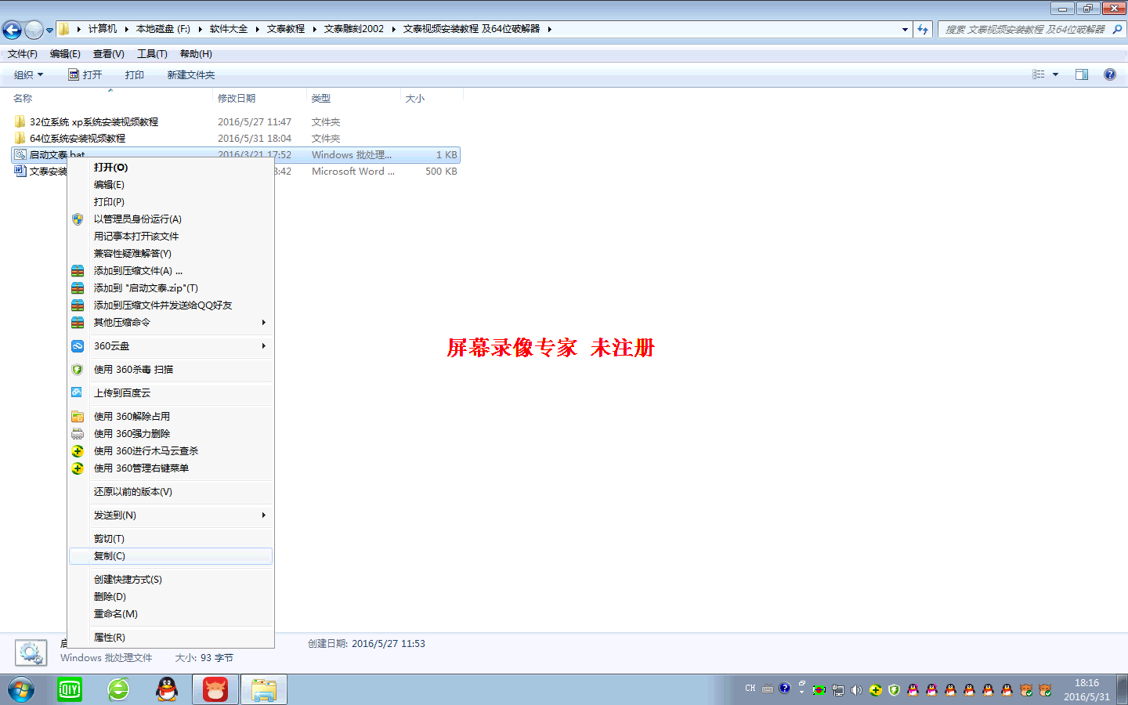Click archive icon beside 添加到 "启动文泰.zip"
The height and width of the screenshot is (705, 1128).
tap(78, 288)
